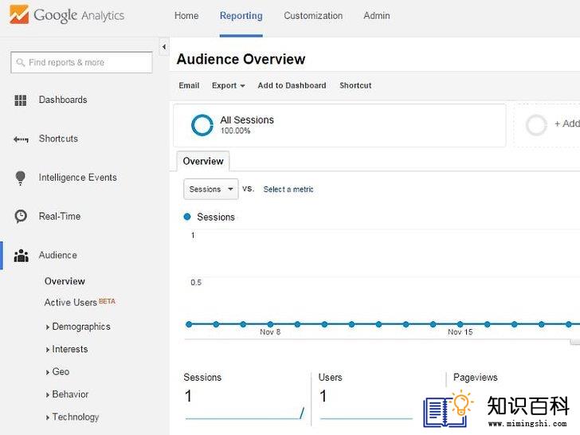Click the Shortcuts arrow icon
The image size is (580, 435).
pyautogui.click(x=21, y=139)
